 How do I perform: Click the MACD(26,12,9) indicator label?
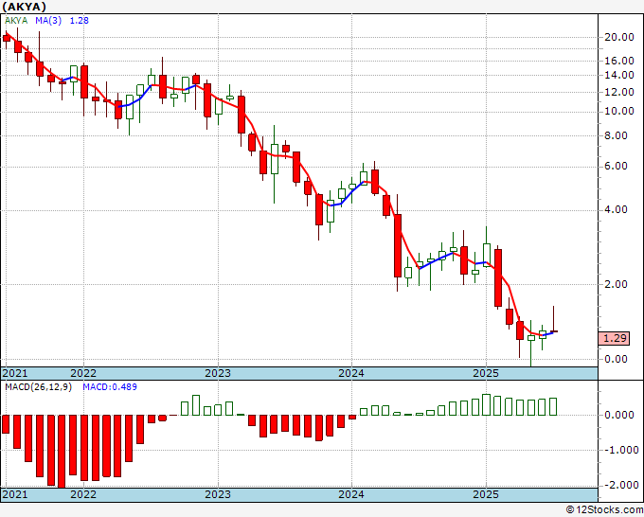click(38, 387)
